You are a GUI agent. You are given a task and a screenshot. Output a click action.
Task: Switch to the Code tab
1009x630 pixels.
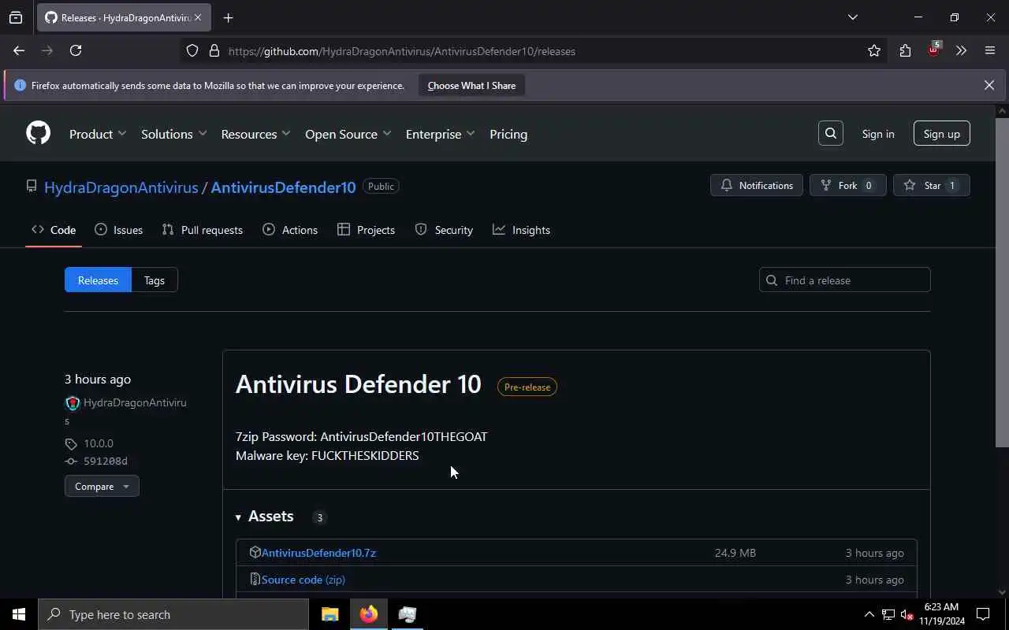pos(54,230)
